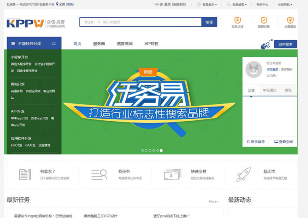Image resolution: width=308 pixels, height=218 pixels.
Task: Open the 找任务 search type dropdown
Action: [x=90, y=22]
